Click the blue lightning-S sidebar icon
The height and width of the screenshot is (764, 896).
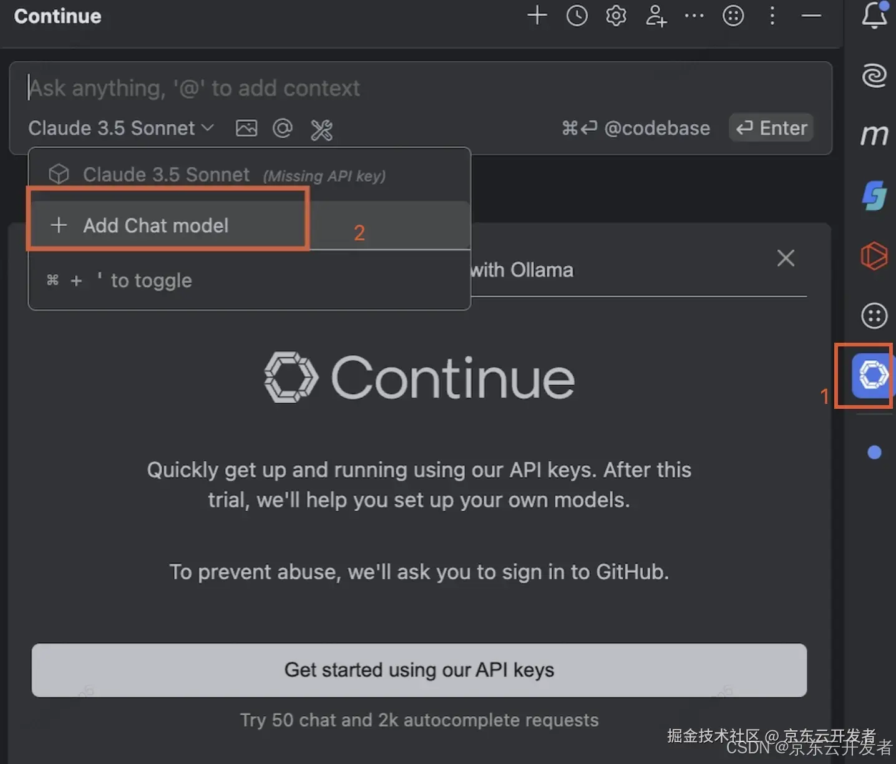874,195
